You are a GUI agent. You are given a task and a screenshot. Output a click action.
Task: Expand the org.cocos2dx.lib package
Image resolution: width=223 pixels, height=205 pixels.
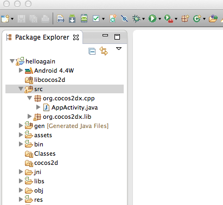pos(29,117)
